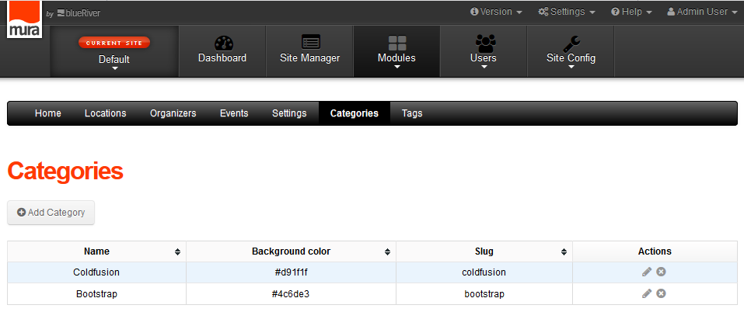Click the edit pencil for Coldfusion
Image resolution: width=744 pixels, height=312 pixels.
[x=646, y=272]
